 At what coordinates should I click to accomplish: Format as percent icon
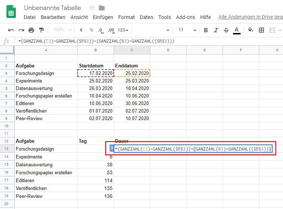point(91,30)
